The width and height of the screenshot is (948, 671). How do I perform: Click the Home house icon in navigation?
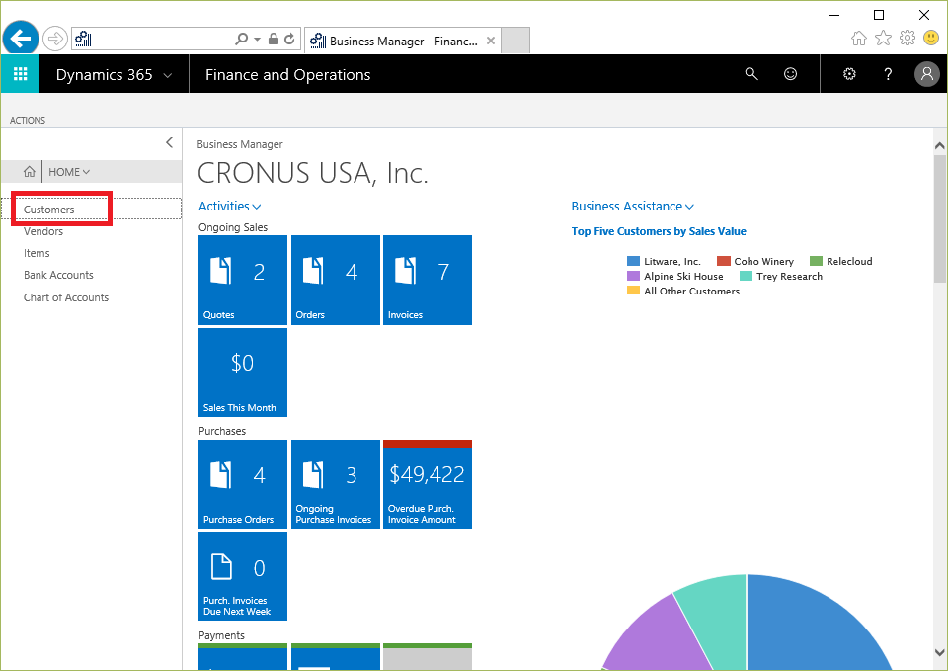click(29, 172)
